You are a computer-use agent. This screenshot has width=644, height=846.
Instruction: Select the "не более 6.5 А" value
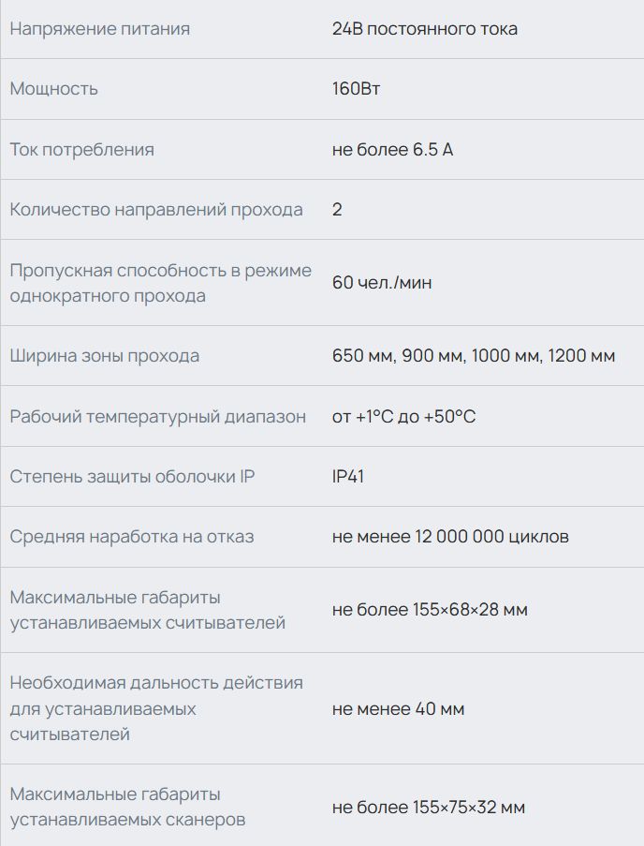[392, 150]
